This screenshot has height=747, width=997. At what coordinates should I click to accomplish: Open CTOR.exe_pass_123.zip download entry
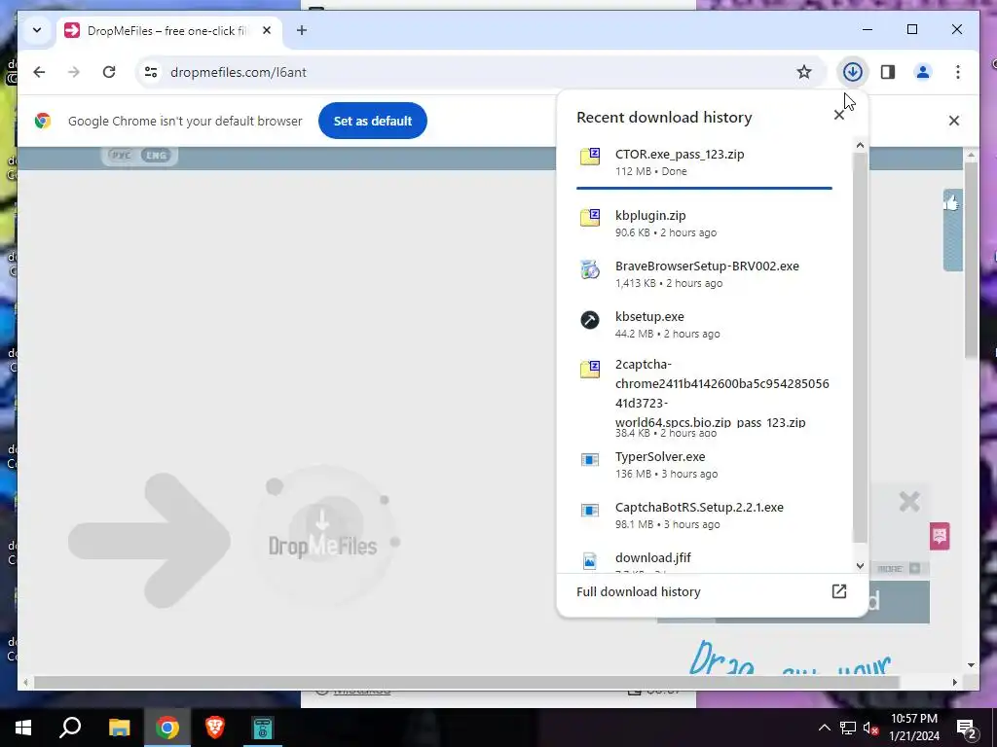click(705, 162)
